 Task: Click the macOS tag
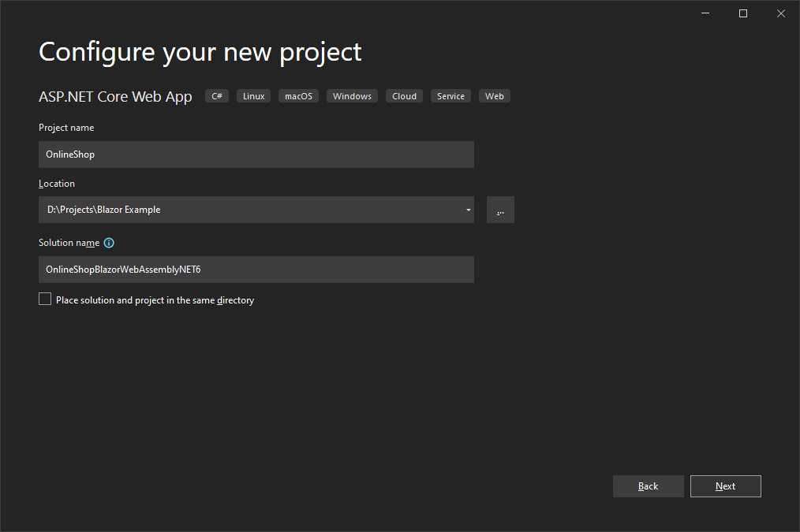298,96
